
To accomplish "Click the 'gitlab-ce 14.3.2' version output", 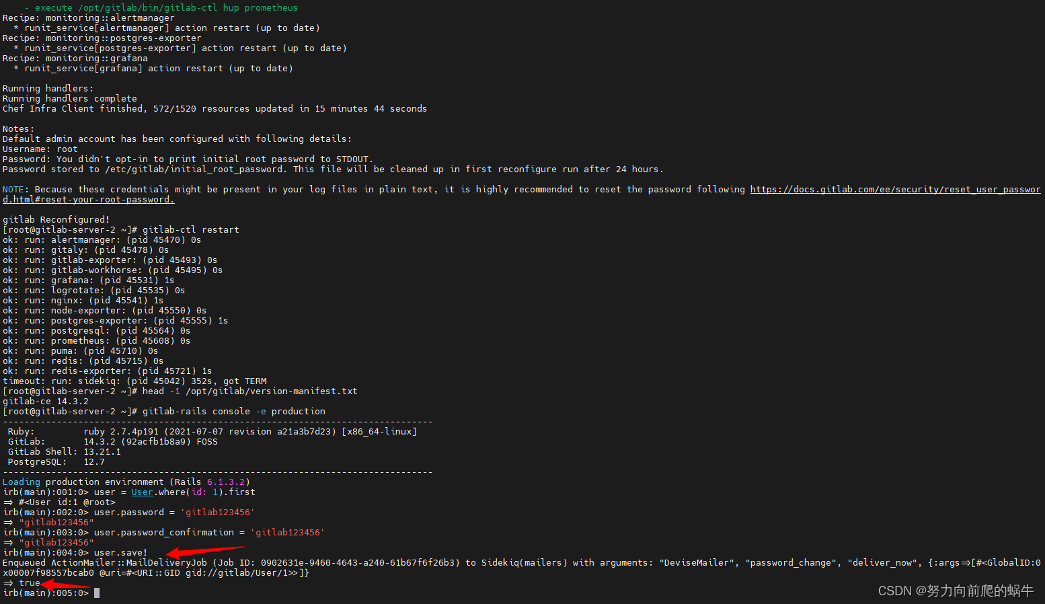I will [46, 402].
